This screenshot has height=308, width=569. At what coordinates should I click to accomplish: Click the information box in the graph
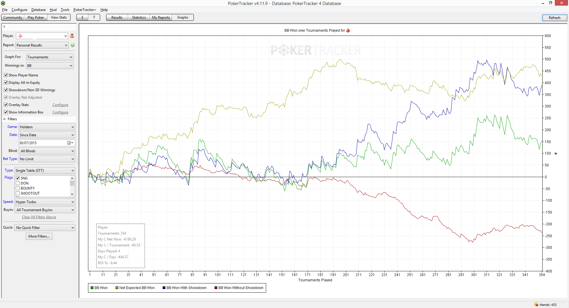[121, 246]
